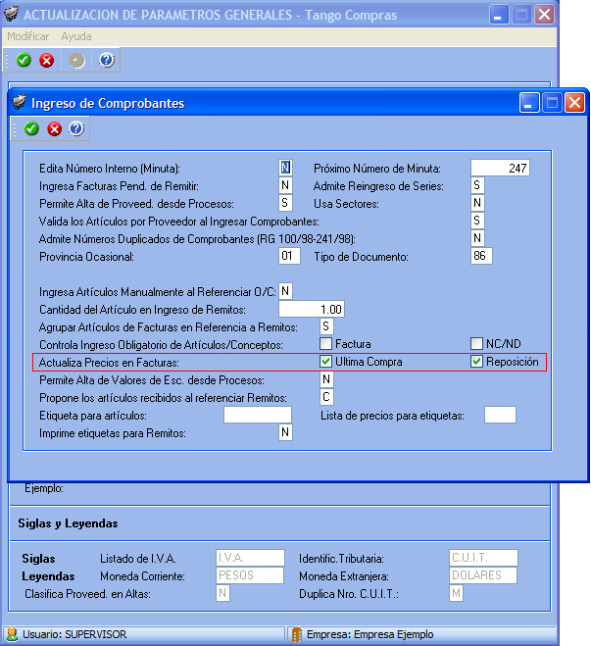Image resolution: width=591 pixels, height=646 pixels.
Task: Click the building icon next to Empresa Ejemplo
Action: click(x=297, y=634)
